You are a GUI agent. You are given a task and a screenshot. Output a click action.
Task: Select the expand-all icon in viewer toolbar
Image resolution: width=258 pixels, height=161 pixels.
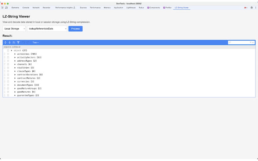point(6,42)
